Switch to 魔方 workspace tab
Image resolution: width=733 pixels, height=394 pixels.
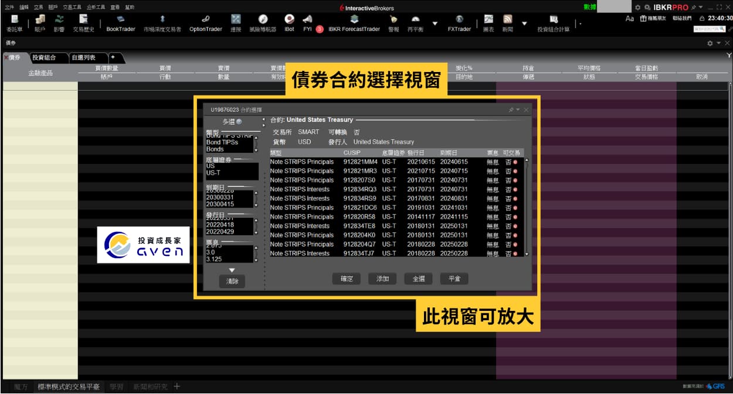21,387
